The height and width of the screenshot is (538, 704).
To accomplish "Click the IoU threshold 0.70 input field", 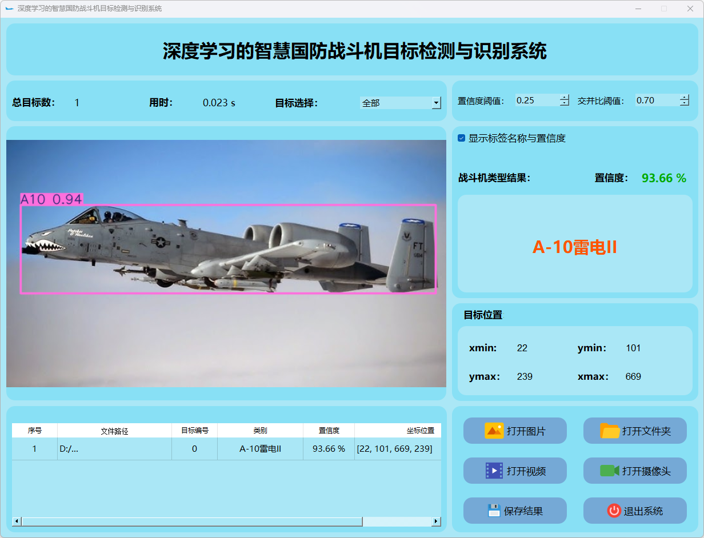I will click(656, 101).
